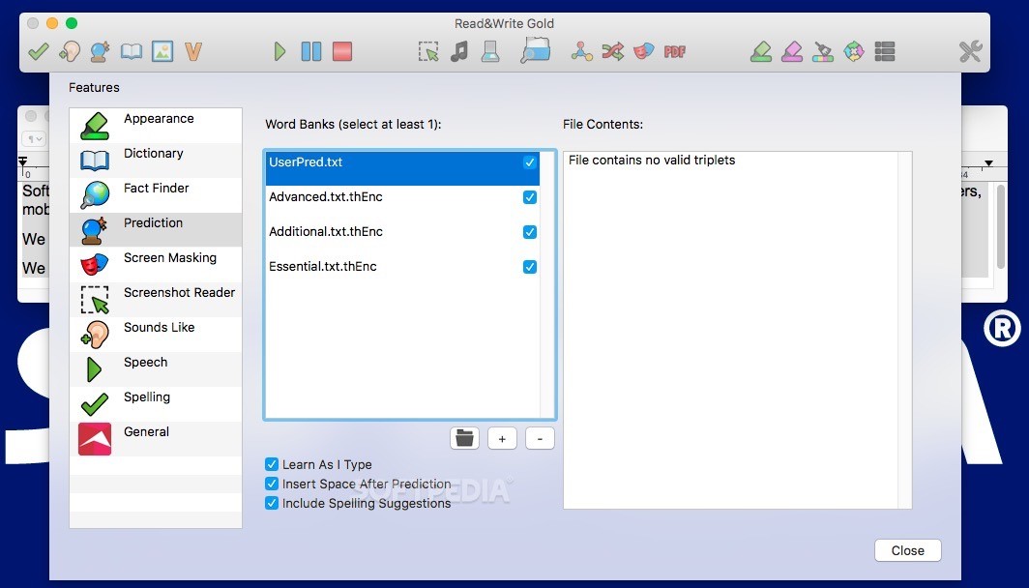The width and height of the screenshot is (1029, 588).
Task: Select the Advanced.txt.thEnc word bank row
Action: [402, 203]
